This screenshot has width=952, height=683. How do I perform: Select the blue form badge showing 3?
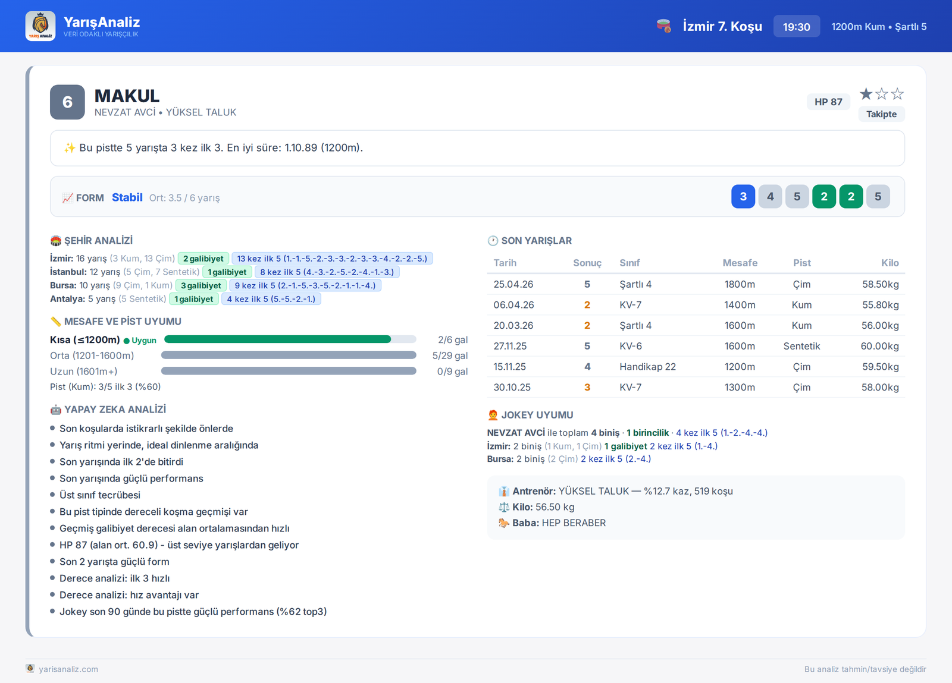743,197
